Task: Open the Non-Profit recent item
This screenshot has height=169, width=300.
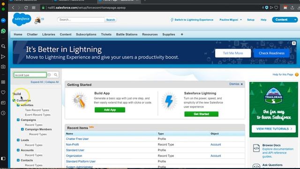Action: [x=72, y=145]
